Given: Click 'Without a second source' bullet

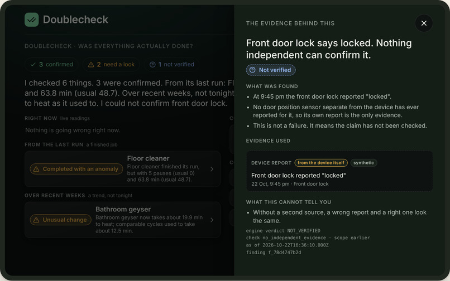Looking at the screenshot, I should (x=339, y=216).
